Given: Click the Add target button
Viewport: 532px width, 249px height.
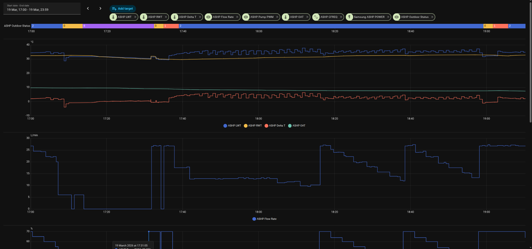Looking at the screenshot, I should click(x=123, y=9).
